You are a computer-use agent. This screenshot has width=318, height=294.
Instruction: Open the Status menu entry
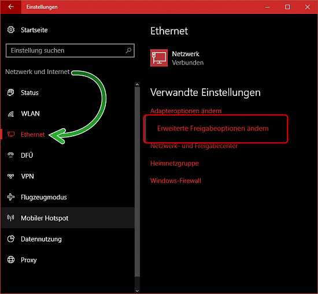(68, 92)
